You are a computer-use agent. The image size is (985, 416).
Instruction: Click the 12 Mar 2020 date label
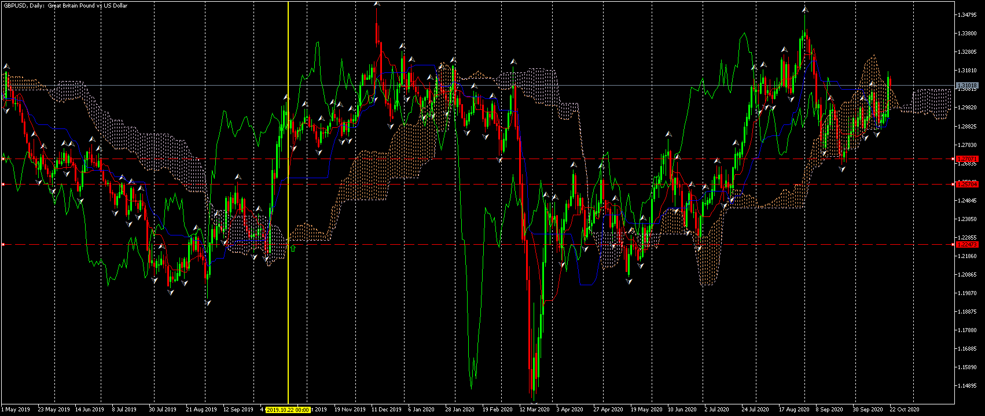[x=534, y=410]
